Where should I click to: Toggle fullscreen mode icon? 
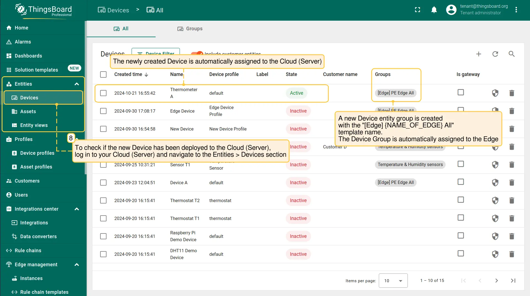pos(417,10)
